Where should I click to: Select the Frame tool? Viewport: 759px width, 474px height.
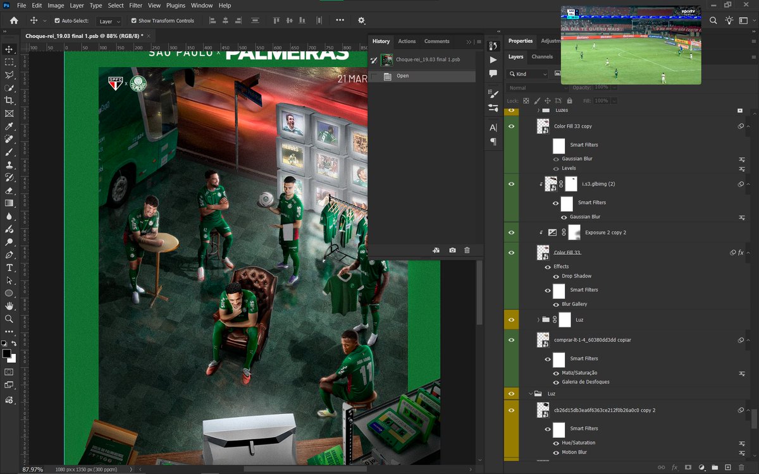[x=9, y=114]
